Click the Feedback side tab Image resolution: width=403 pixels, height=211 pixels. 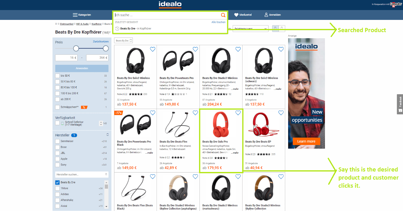click(400, 104)
